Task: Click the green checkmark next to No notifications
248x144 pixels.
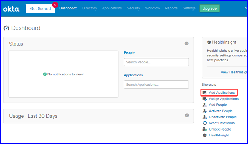Action: [x=45, y=74]
